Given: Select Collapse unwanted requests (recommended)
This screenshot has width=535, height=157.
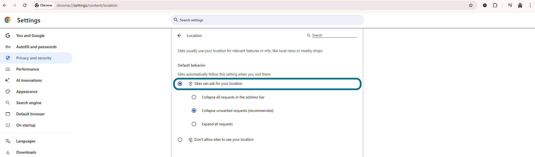Looking at the screenshot, I should point(194,111).
